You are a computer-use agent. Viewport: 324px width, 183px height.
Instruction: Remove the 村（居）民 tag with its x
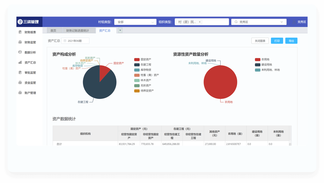click(x=199, y=22)
